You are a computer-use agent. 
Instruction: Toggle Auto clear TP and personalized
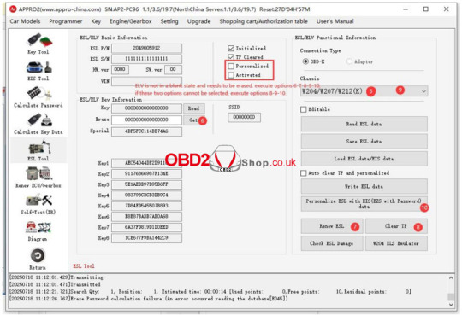pos(304,173)
